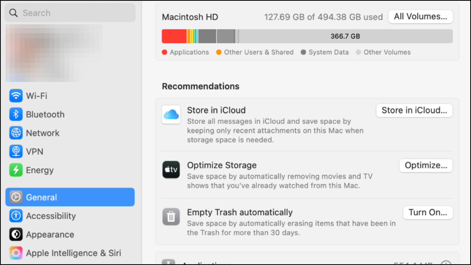Viewport: 471px width, 265px height.
Task: Turn on Empty Trash automatically
Action: (428, 212)
